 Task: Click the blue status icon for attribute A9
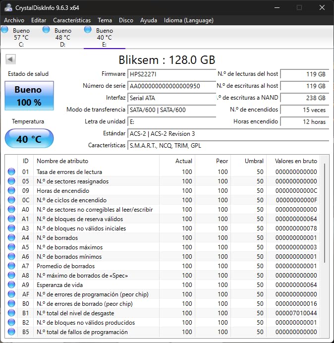(x=11, y=285)
